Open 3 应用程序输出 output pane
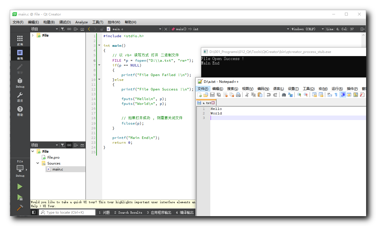This screenshot has width=376, height=226. [159, 212]
